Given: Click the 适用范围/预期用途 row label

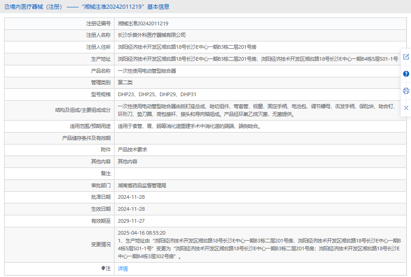Looking at the screenshot, I should click(90, 126).
